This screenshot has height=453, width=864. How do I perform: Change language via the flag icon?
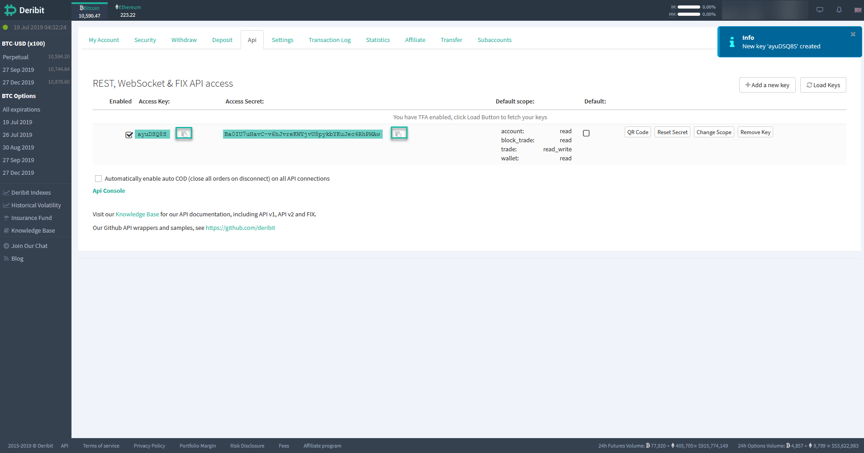857,9
